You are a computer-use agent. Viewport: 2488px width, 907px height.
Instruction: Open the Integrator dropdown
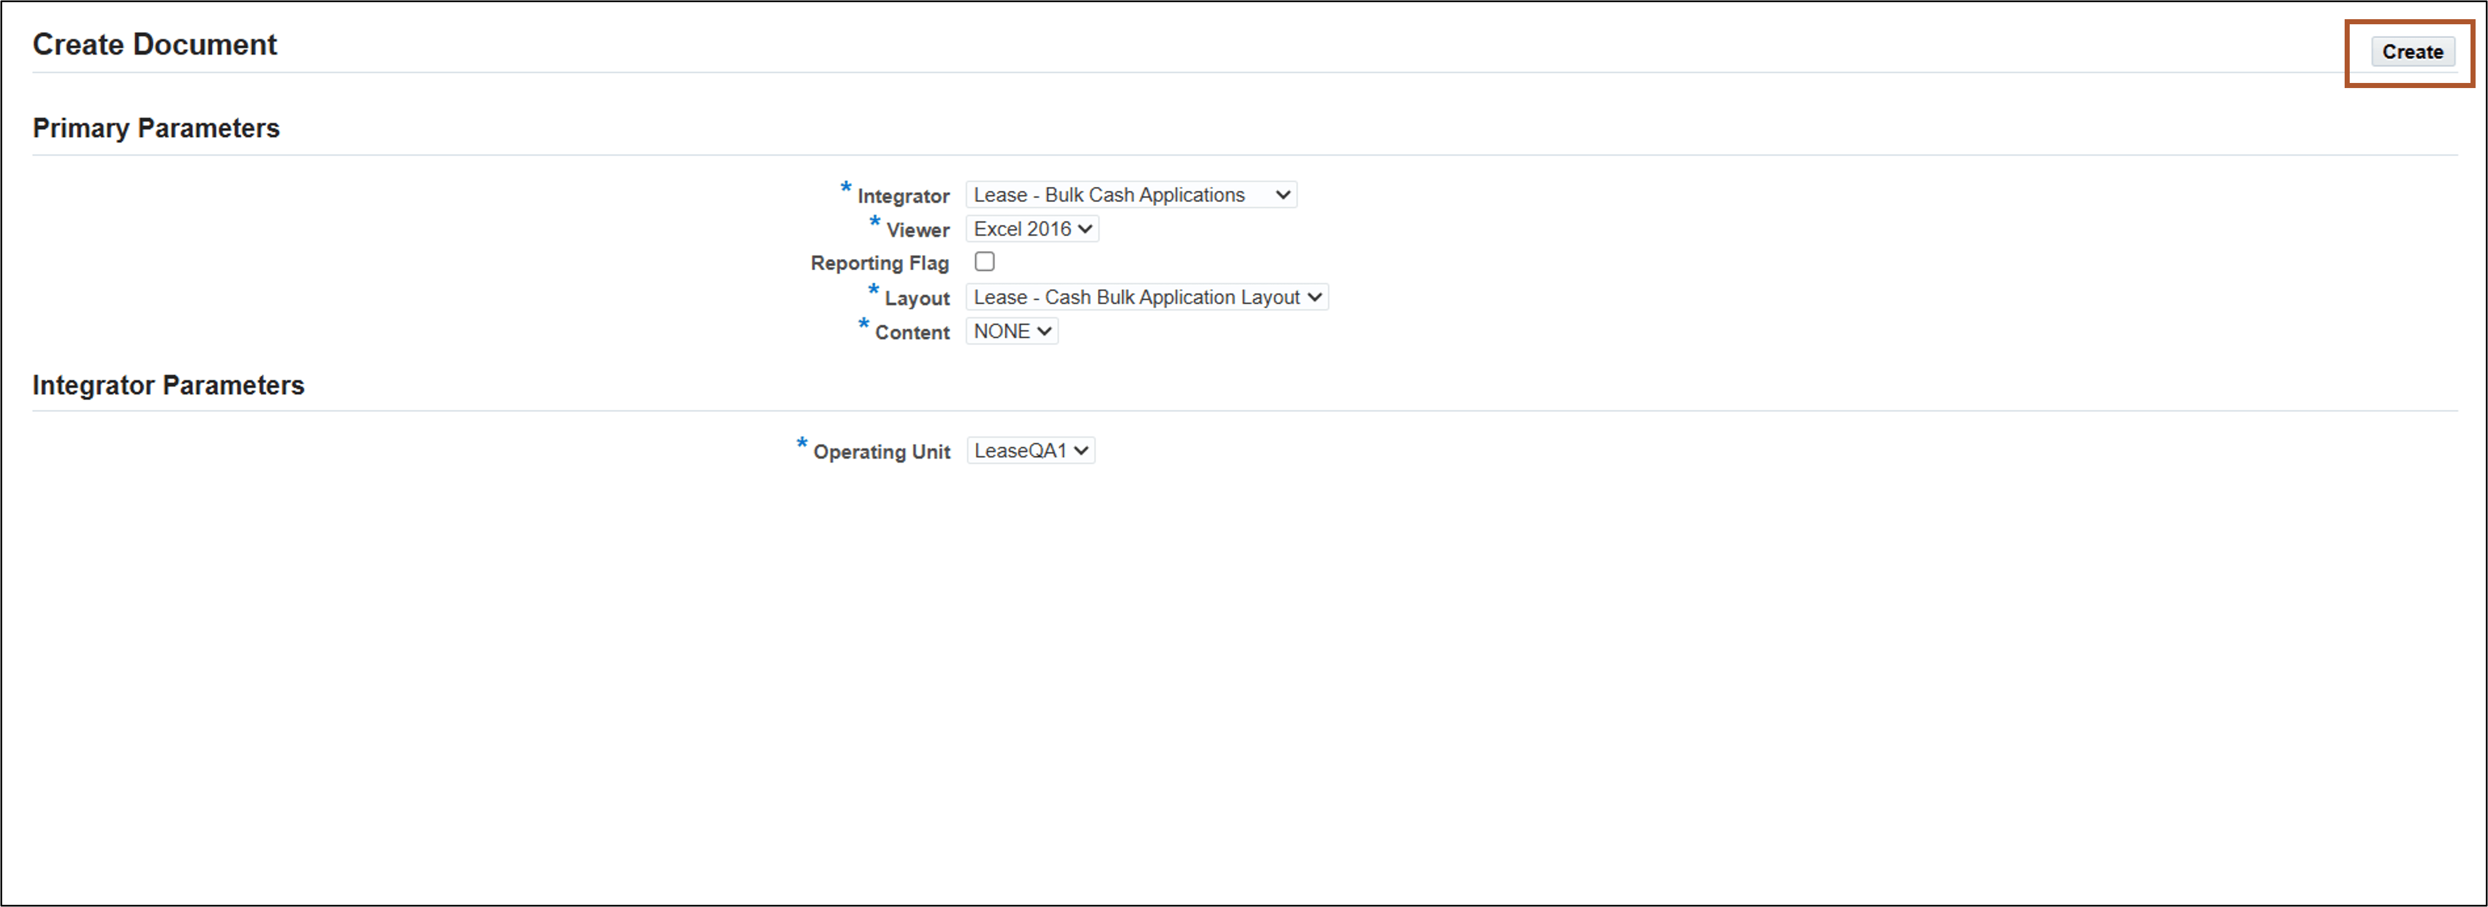coord(1130,194)
